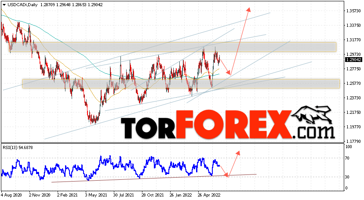This screenshot has height=200, width=364.
Task: Select the 3 May 2021 date label
Action: (x=96, y=195)
